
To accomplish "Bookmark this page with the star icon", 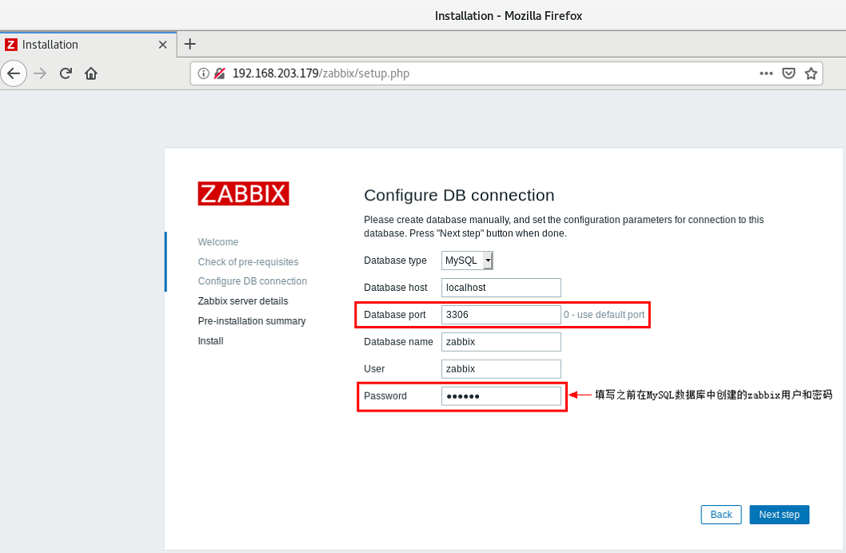I will (x=811, y=74).
